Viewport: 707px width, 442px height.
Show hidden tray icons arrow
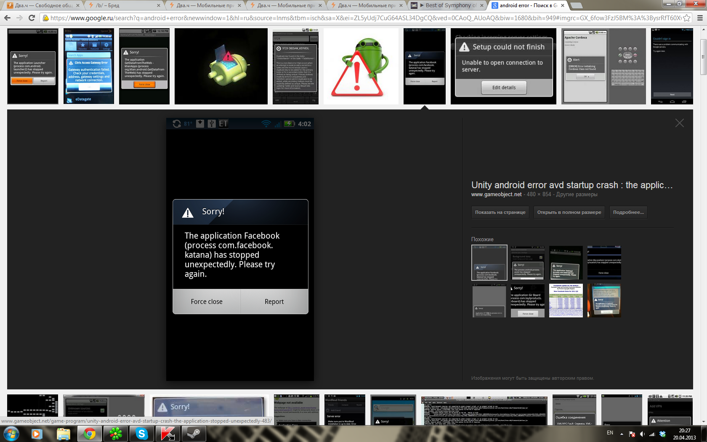(622, 434)
